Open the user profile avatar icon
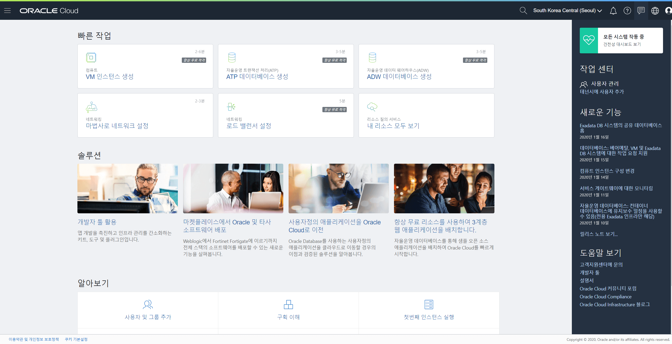Image resolution: width=672 pixels, height=344 pixels. [x=668, y=11]
